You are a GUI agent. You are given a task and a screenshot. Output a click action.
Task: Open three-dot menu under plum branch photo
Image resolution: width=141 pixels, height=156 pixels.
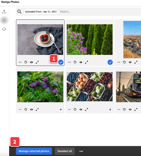coord(20,109)
